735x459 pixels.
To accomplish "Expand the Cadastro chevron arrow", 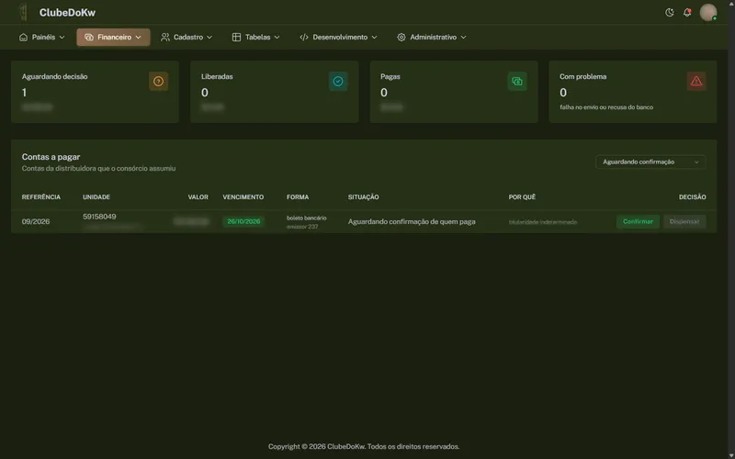I will click(209, 37).
